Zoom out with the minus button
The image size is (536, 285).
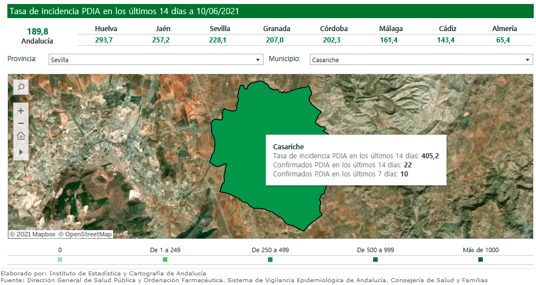[x=21, y=123]
